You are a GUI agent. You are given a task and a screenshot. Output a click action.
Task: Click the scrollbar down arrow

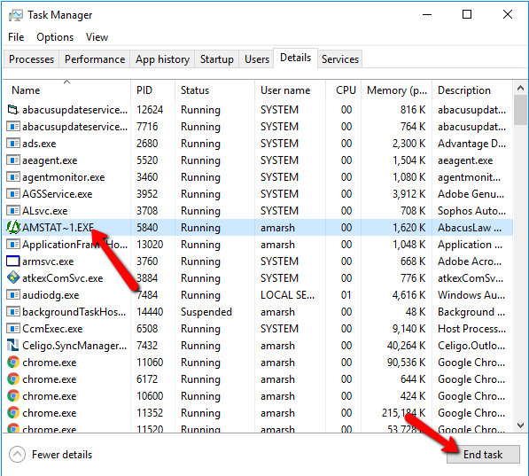coord(520,425)
